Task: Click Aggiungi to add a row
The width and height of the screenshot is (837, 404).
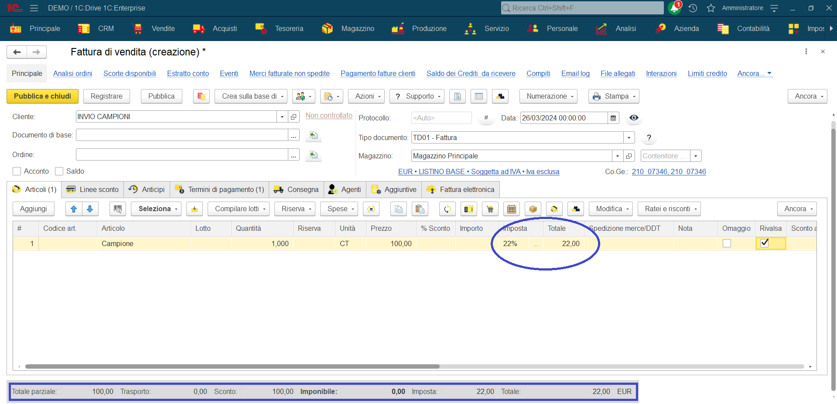Action: coord(34,209)
